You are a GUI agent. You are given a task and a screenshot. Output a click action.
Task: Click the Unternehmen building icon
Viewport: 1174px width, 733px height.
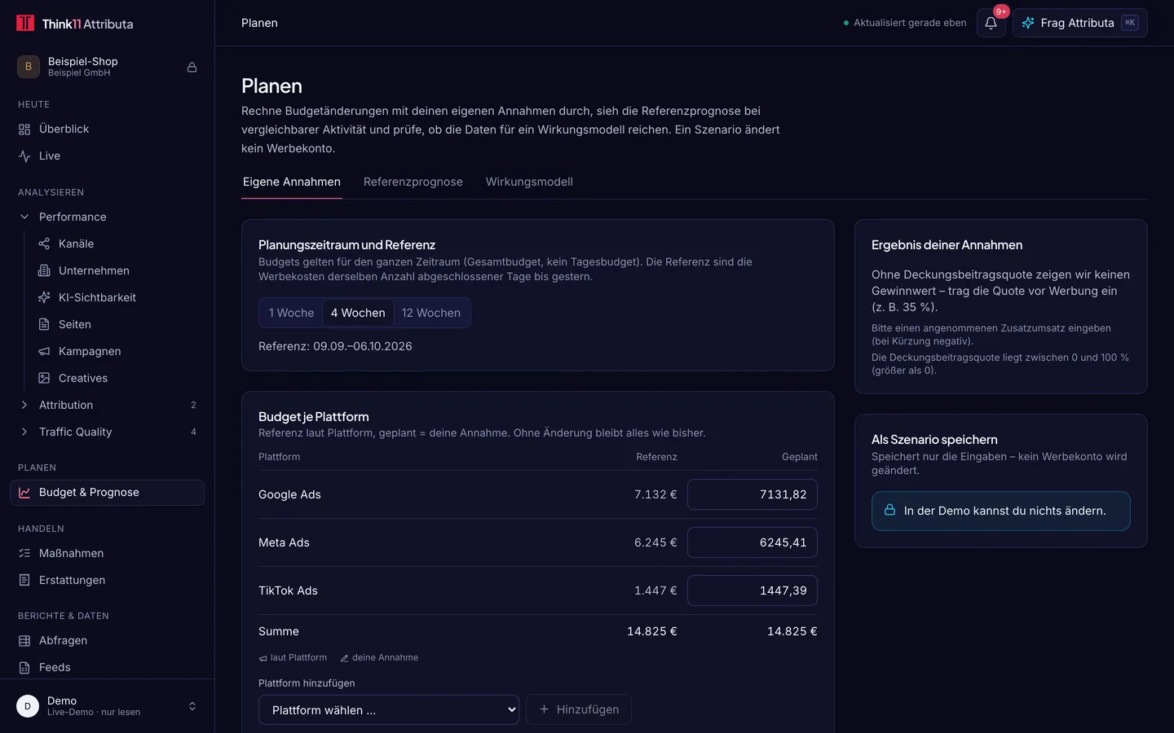click(x=44, y=270)
